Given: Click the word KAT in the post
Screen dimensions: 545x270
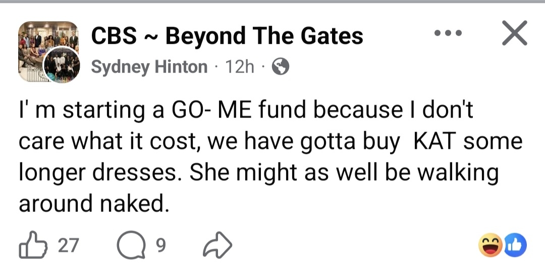Looking at the screenshot, I should pos(435,141).
